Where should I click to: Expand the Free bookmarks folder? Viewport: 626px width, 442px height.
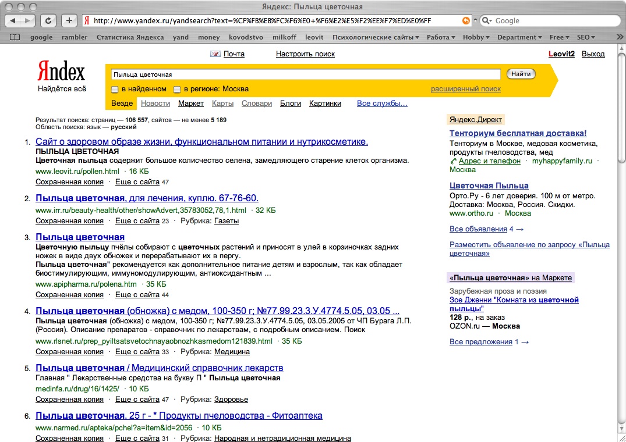pos(559,37)
